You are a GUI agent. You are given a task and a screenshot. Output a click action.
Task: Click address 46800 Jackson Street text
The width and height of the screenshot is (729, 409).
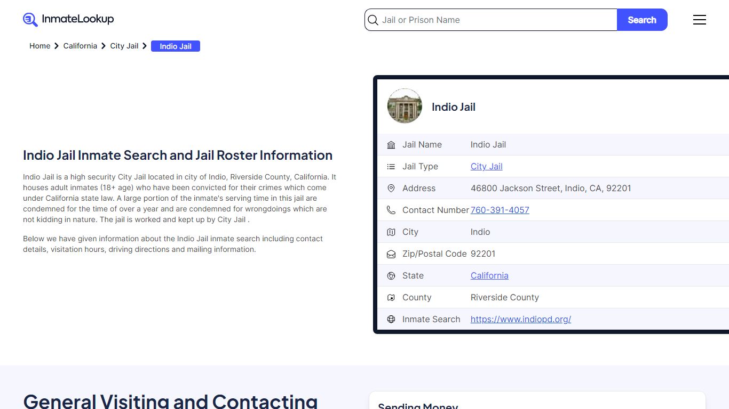[x=551, y=189]
